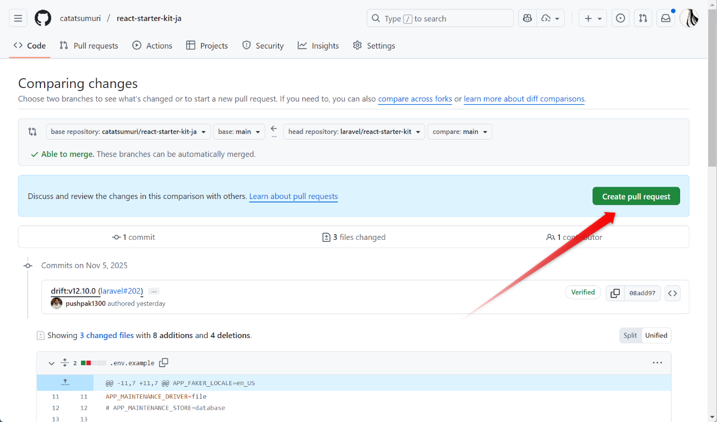This screenshot has width=717, height=422.
Task: Open the Code tab
Action: 30,46
